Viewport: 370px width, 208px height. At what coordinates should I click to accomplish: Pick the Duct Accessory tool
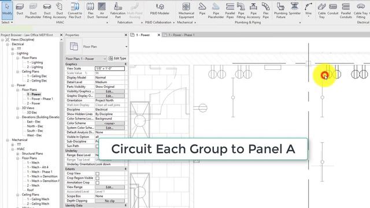click(x=60, y=10)
